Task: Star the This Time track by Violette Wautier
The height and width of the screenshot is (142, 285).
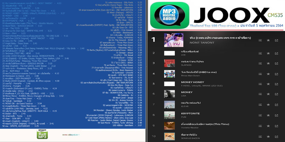Action: pyautogui.click(x=268, y=126)
